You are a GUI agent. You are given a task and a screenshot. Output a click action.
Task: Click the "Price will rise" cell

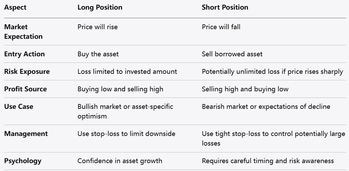(97, 27)
